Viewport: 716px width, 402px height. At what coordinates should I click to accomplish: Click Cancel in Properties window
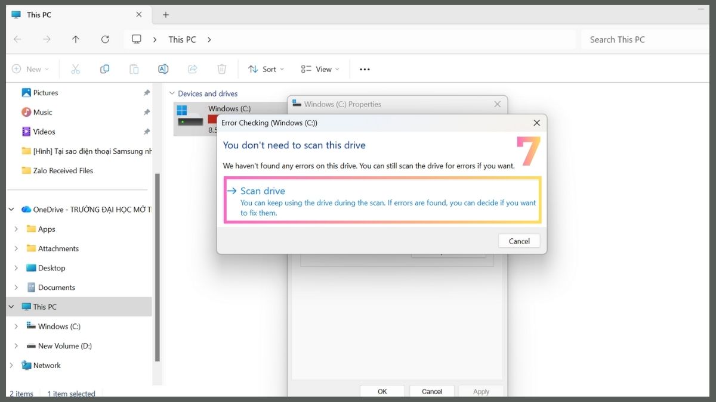point(432,391)
